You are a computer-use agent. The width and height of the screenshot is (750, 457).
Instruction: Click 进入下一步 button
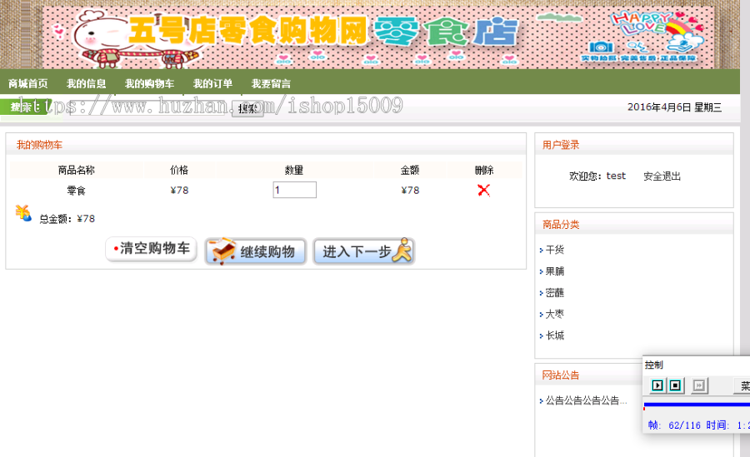click(x=363, y=251)
